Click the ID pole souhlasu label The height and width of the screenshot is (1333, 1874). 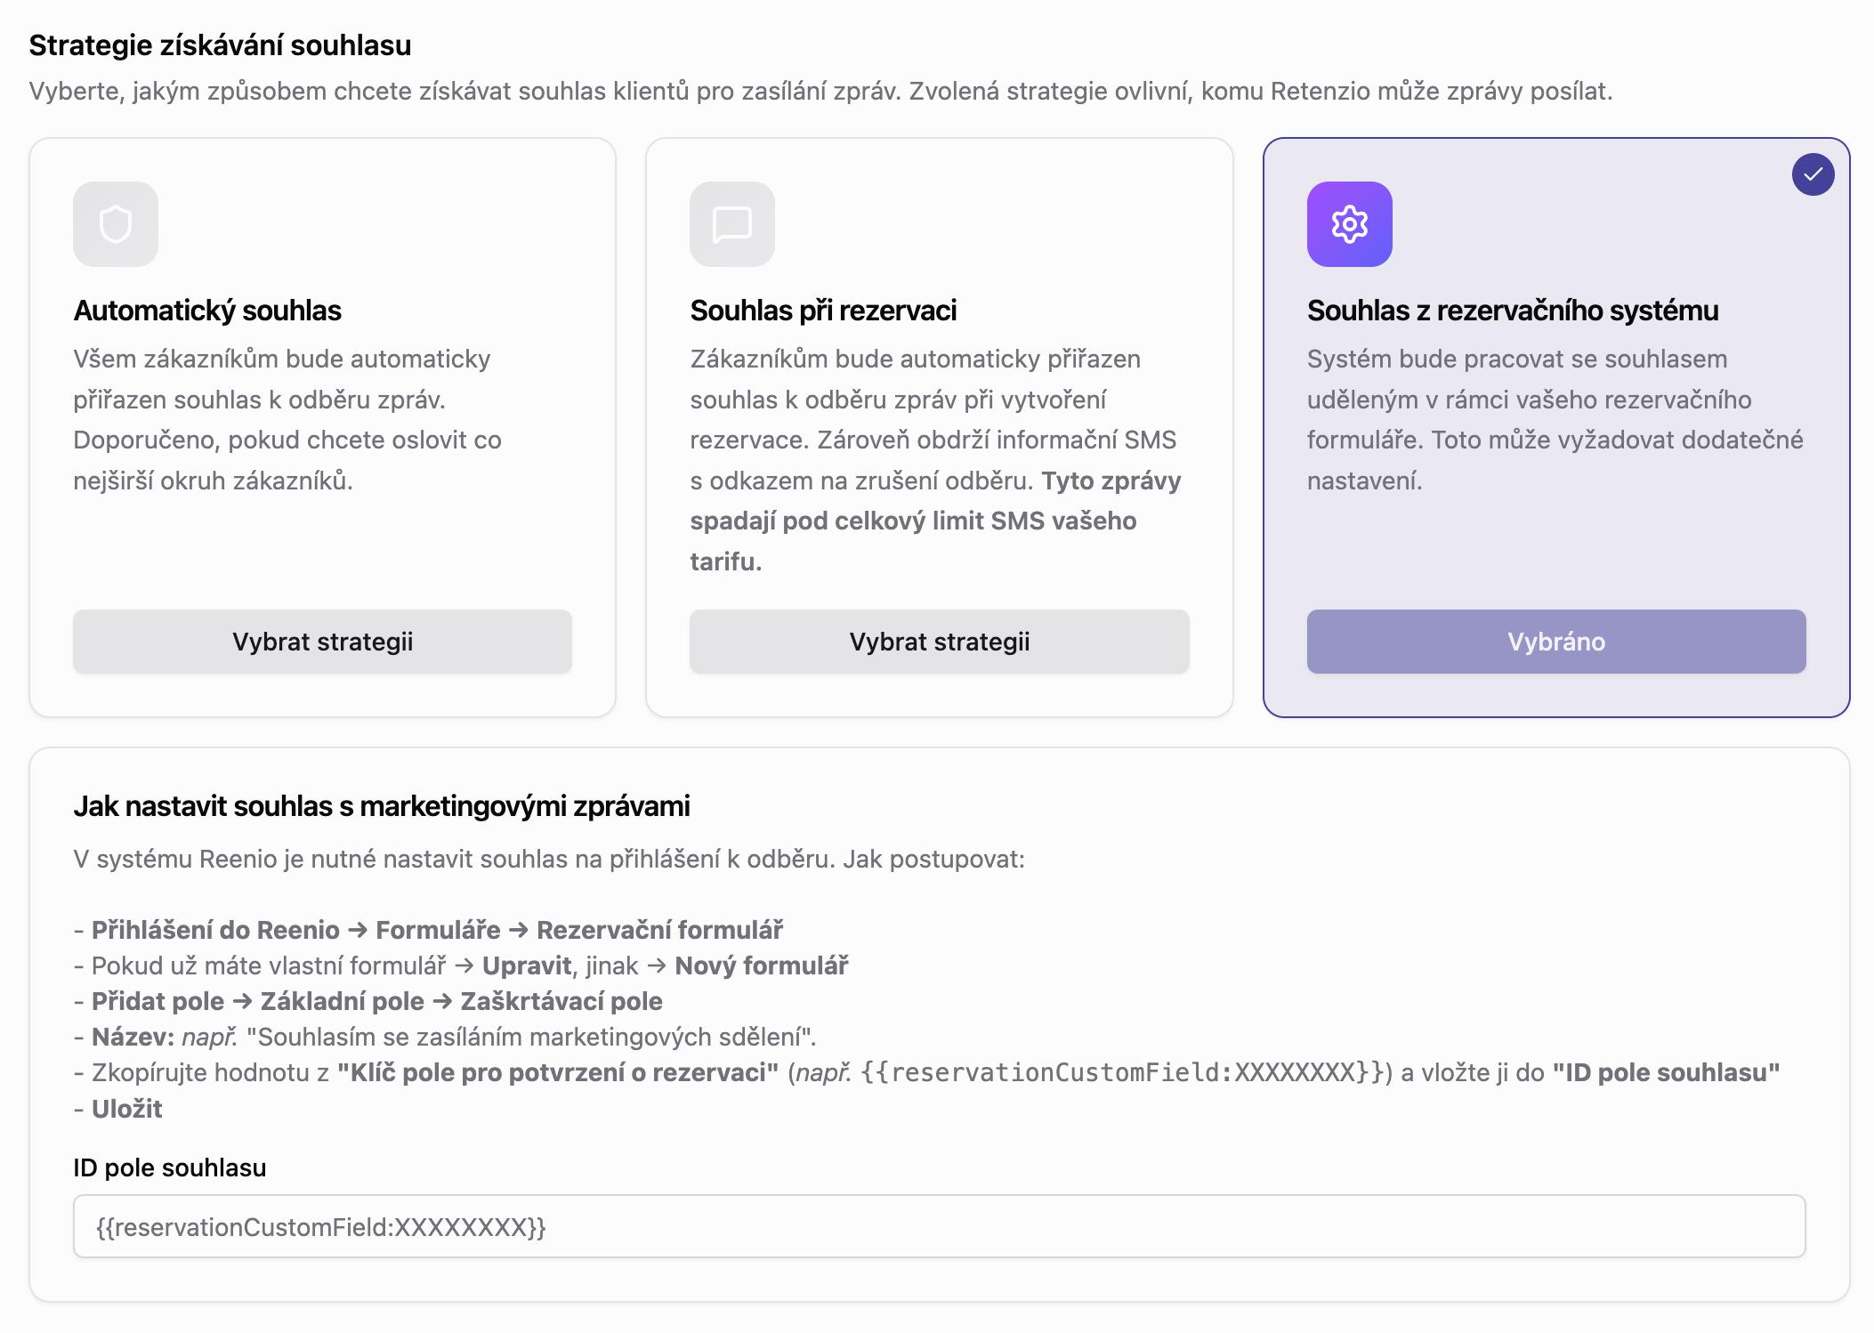pyautogui.click(x=170, y=1167)
